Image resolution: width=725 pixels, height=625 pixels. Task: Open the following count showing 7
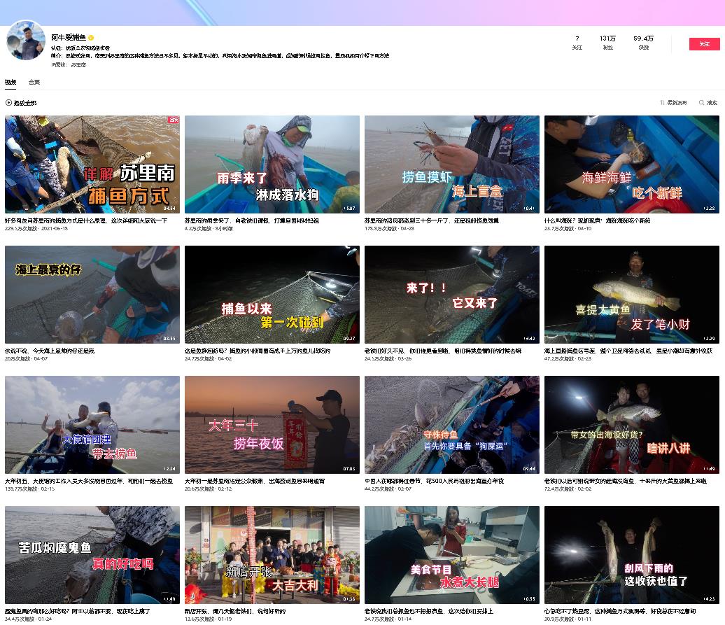pos(577,42)
